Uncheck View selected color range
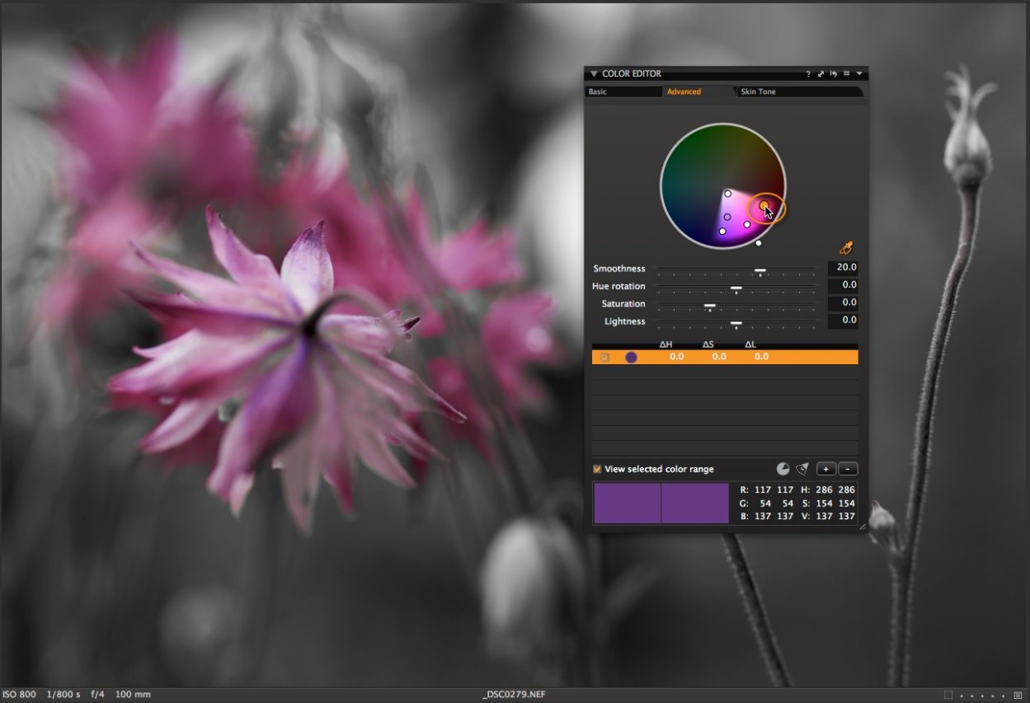Screen dimensions: 1030x703 597,469
